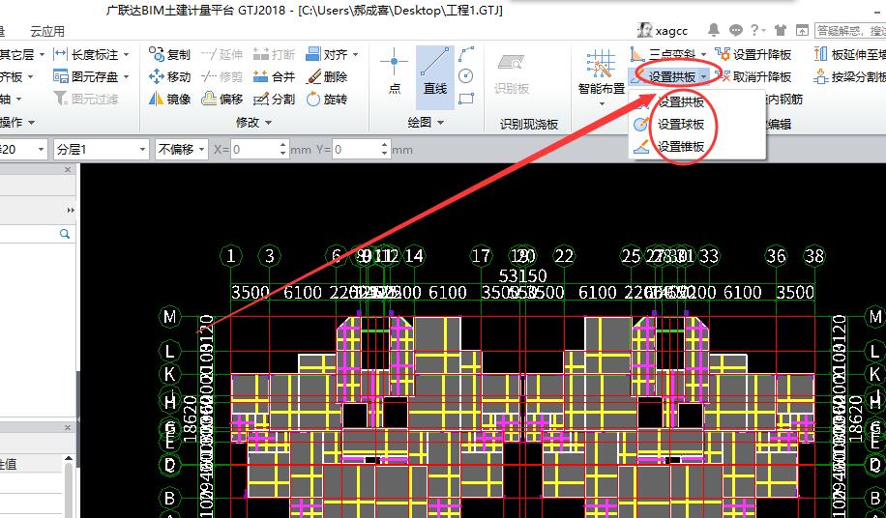This screenshot has height=518, width=886.
Task: Choose the 直线 (line) draw tool
Action: (435, 78)
